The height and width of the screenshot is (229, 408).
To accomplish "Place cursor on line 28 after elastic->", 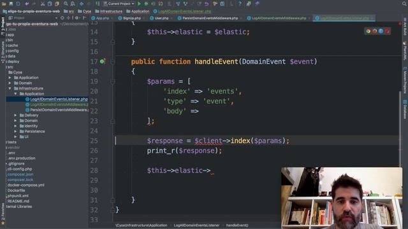I will (211, 170).
